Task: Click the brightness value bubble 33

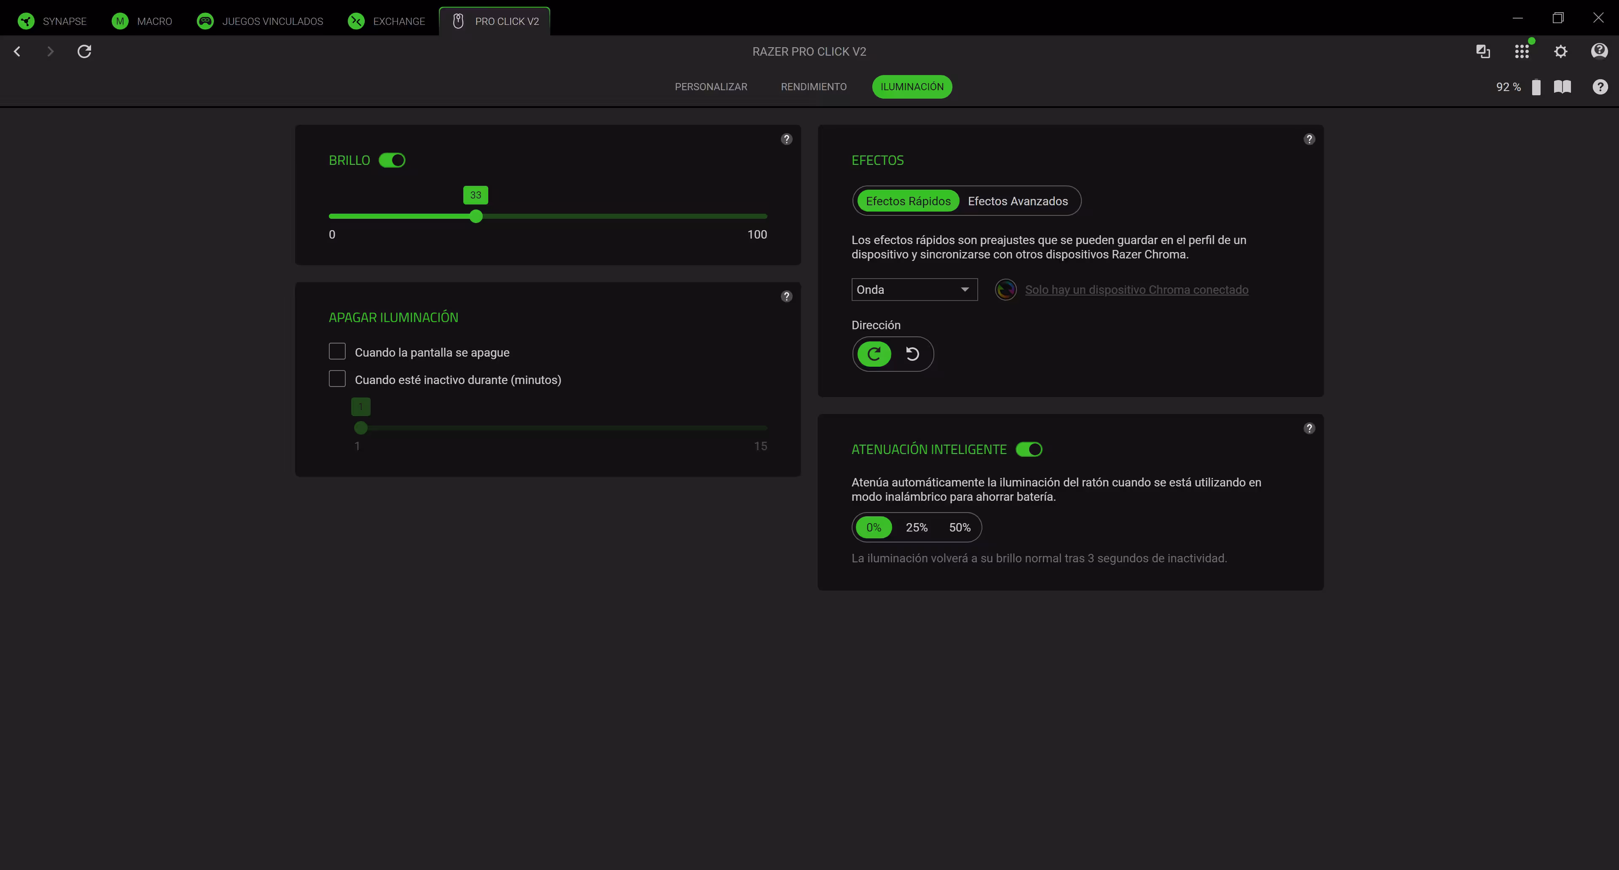Action: pyautogui.click(x=476, y=195)
